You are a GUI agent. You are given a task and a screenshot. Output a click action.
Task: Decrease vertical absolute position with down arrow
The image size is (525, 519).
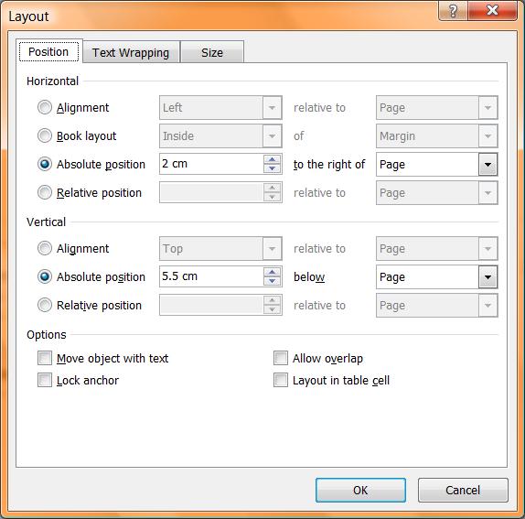point(272,281)
